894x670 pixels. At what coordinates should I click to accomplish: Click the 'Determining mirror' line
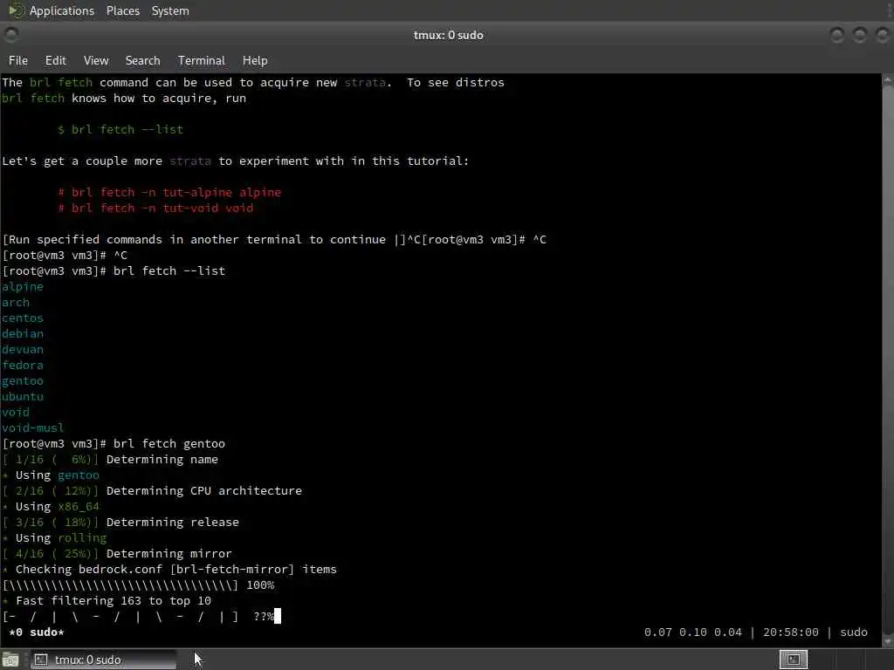click(x=117, y=554)
